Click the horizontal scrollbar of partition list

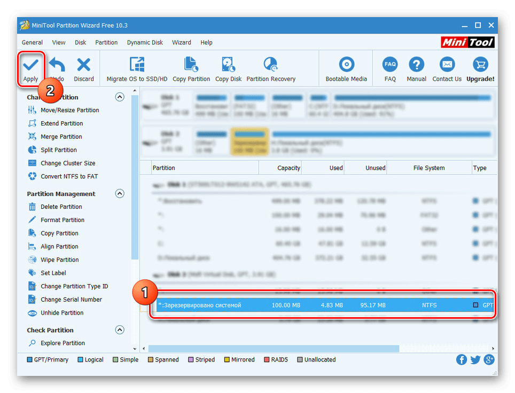[274, 349]
